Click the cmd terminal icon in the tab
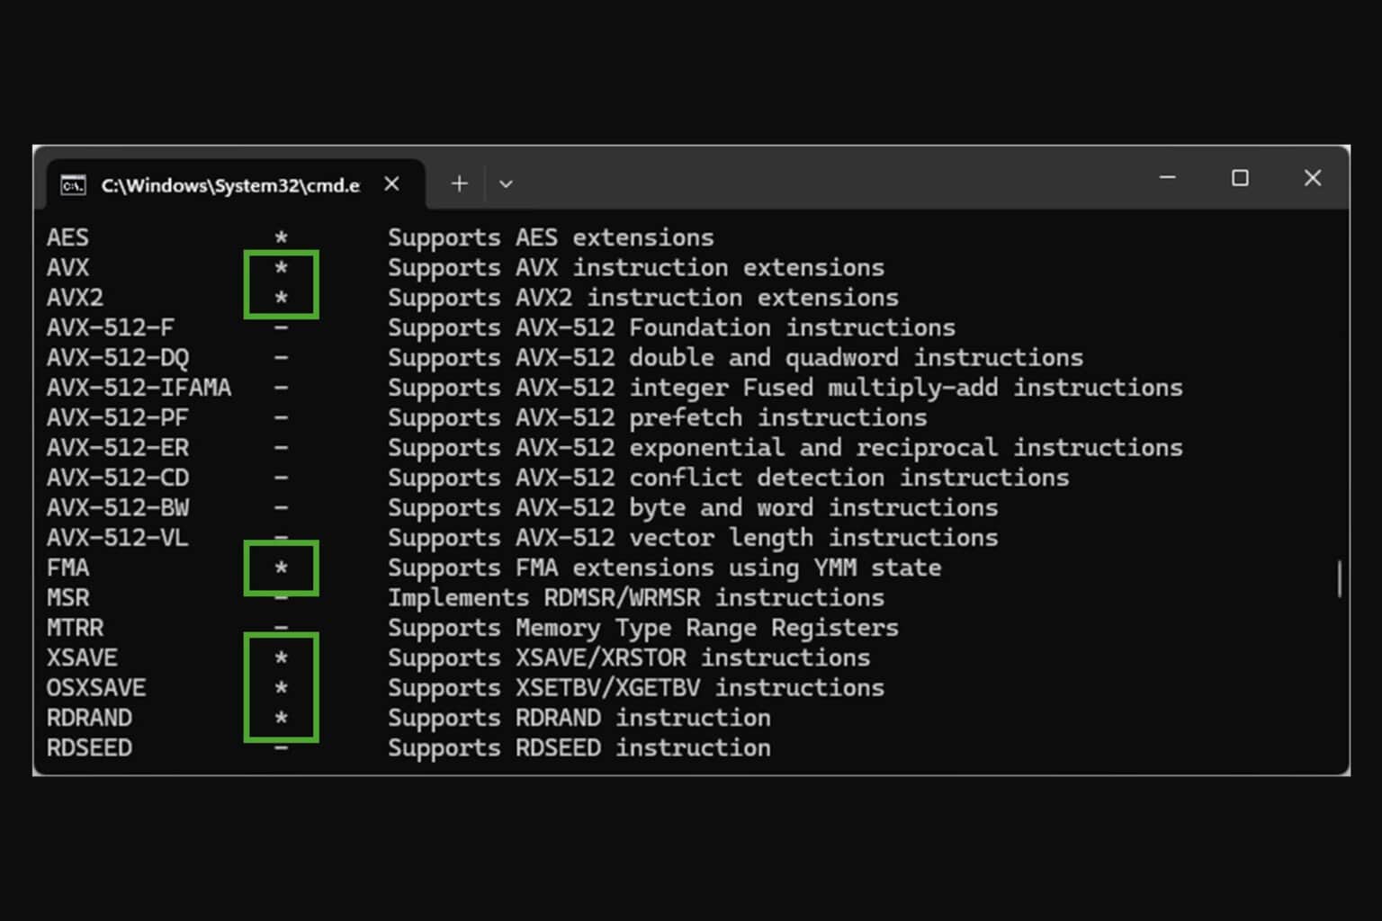Viewport: 1382px width, 921px height. pyautogui.click(x=73, y=185)
